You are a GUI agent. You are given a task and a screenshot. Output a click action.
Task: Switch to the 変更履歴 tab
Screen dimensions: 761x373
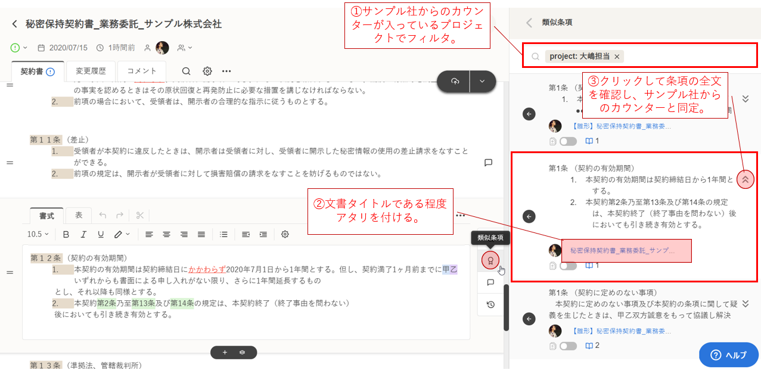[91, 71]
